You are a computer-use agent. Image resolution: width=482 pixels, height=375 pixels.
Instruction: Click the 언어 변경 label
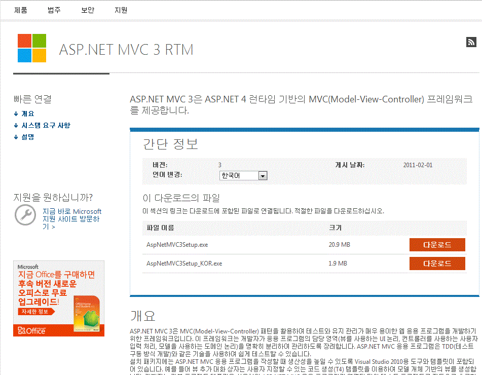[168, 175]
